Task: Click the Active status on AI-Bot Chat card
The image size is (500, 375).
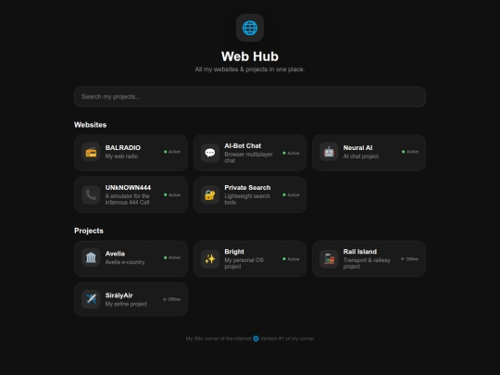Action: click(291, 153)
